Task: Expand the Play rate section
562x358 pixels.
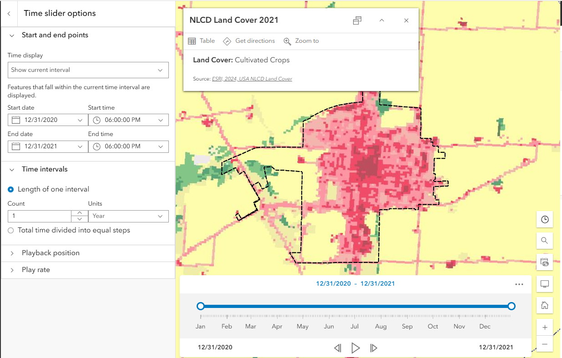Action: coord(11,269)
